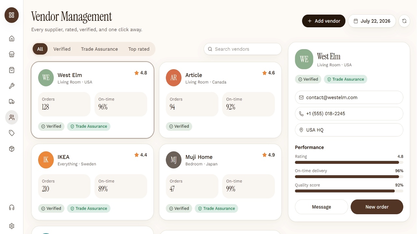Click the On-time 99% stat on the Muji Home card
417x234 pixels.
click(x=248, y=186)
